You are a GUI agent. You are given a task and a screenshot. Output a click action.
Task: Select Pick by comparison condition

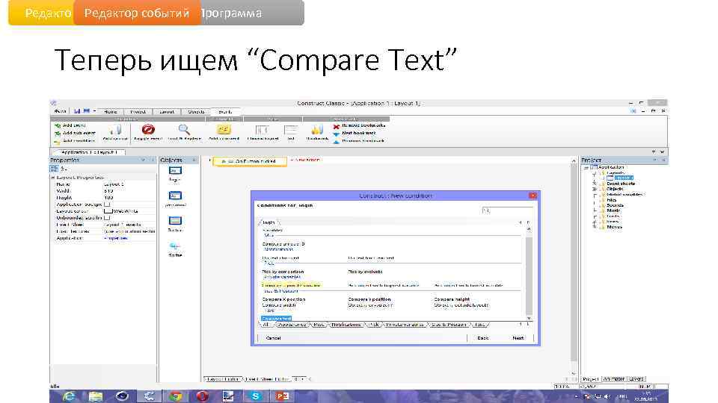tap(283, 272)
